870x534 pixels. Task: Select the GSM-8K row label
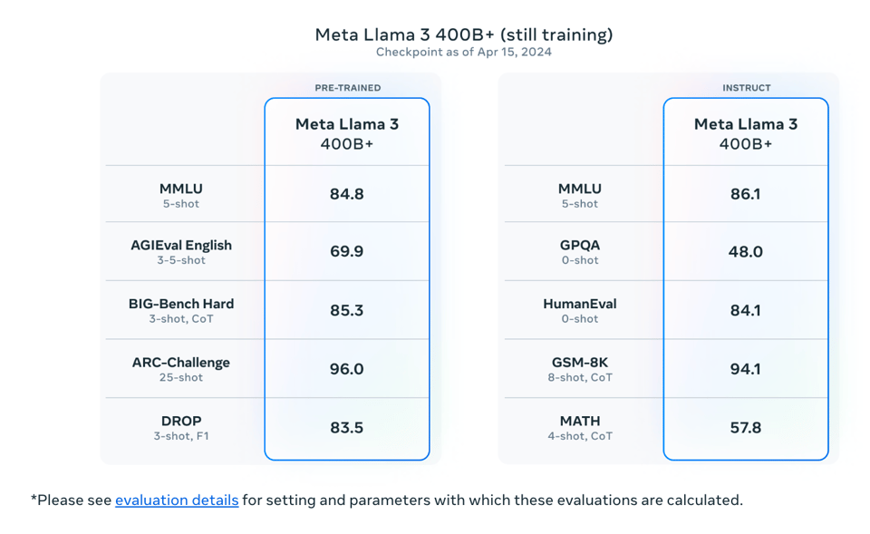click(580, 363)
